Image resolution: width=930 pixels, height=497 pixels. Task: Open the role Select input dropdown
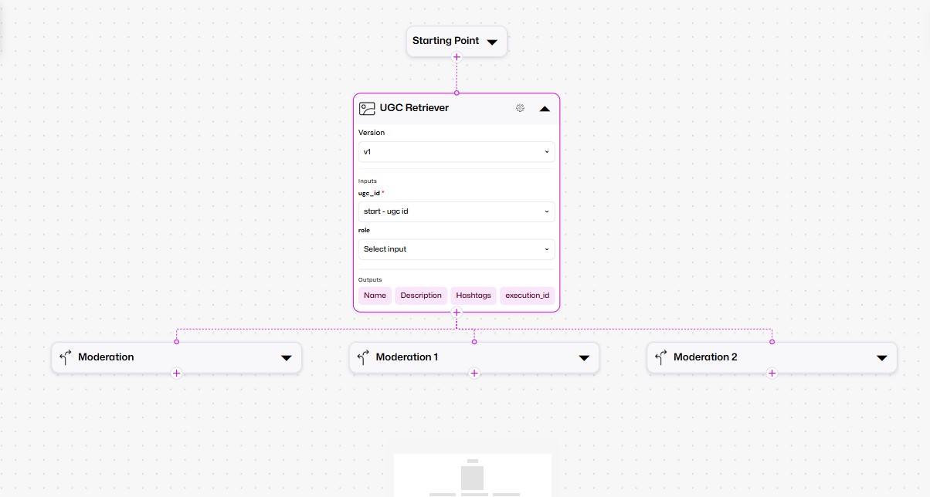(x=456, y=249)
